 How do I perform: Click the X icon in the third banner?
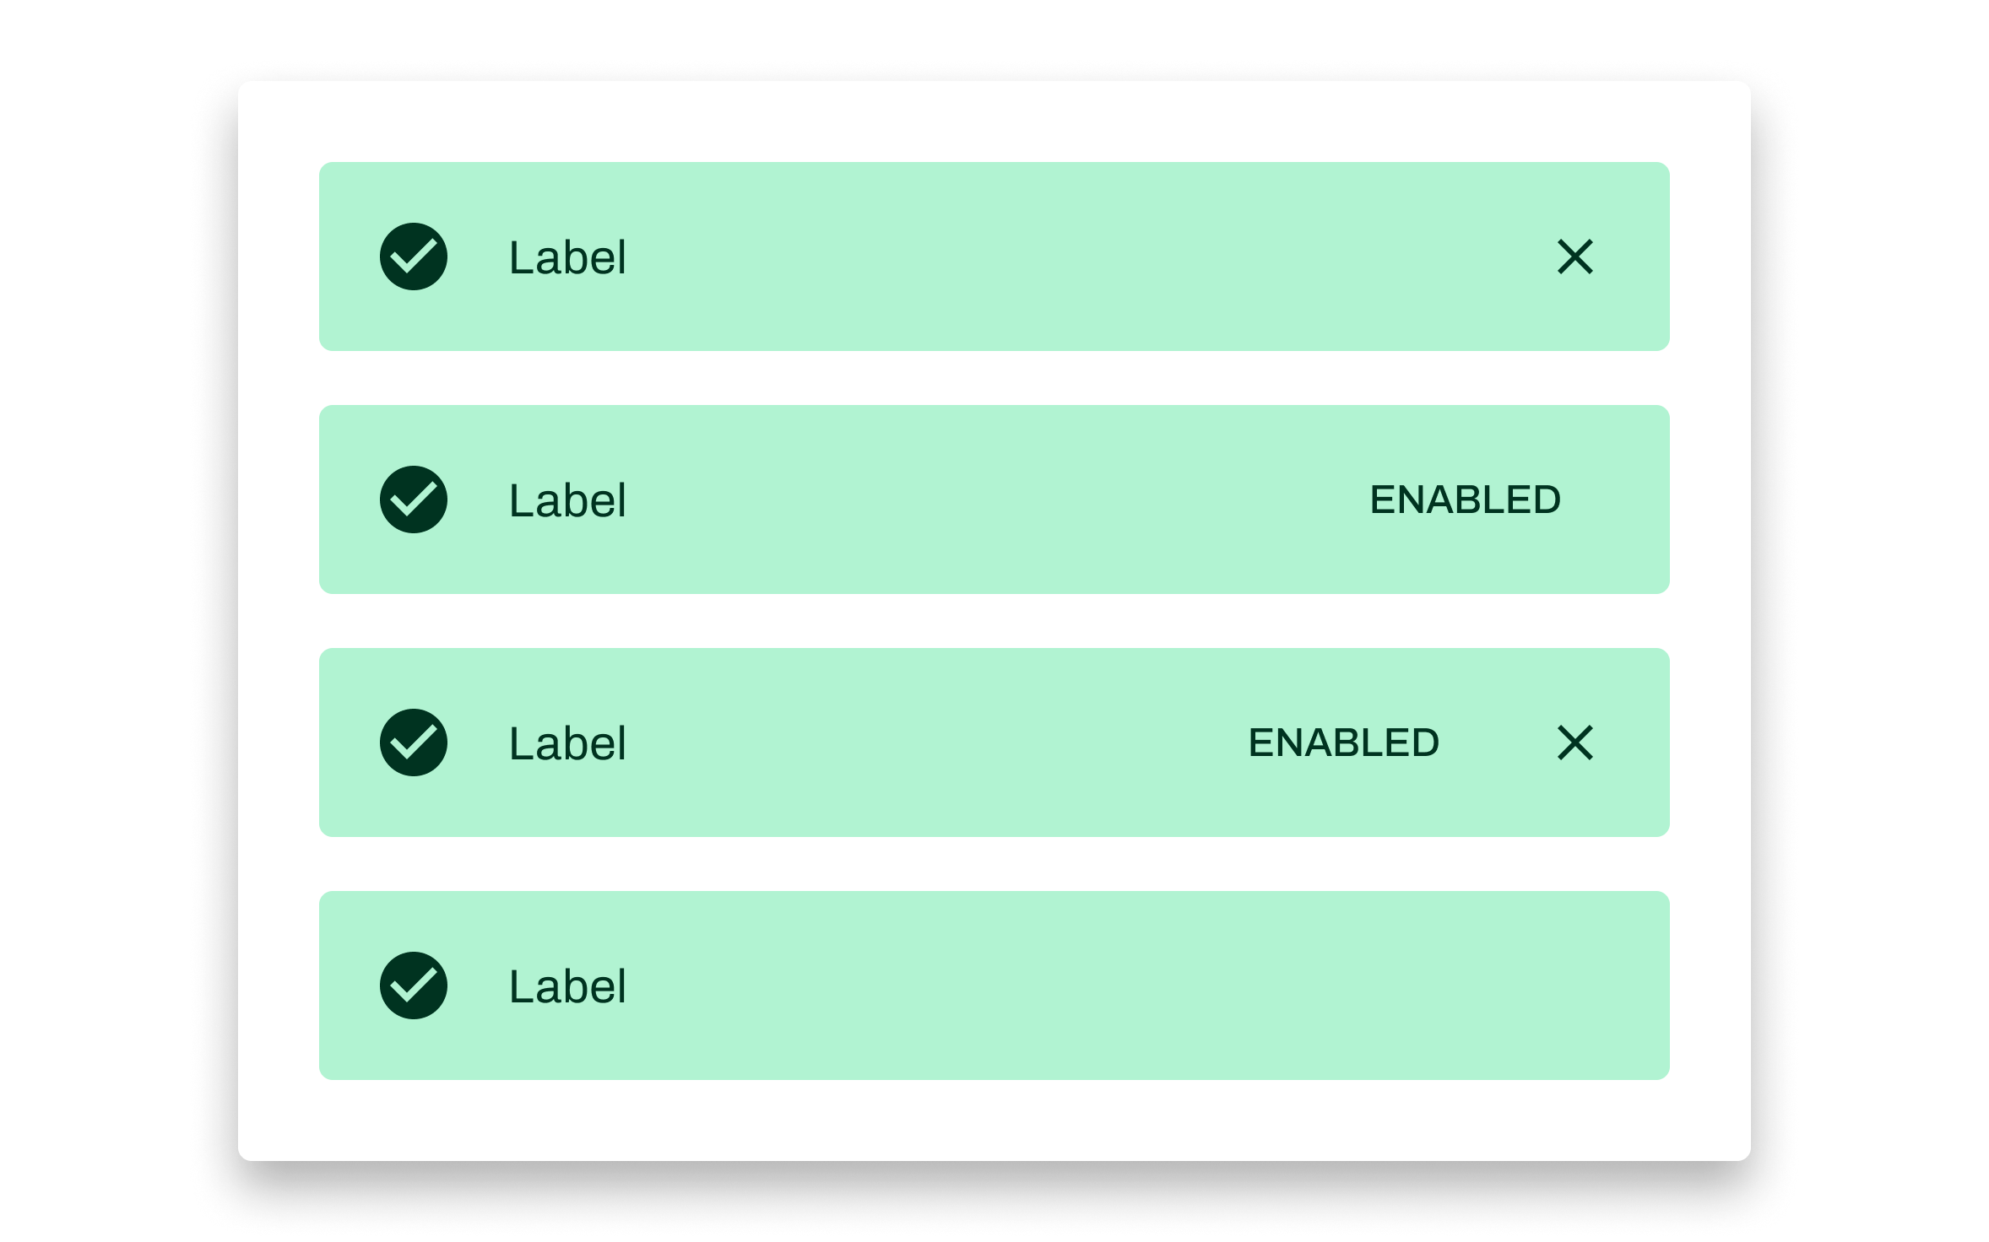point(1575,743)
